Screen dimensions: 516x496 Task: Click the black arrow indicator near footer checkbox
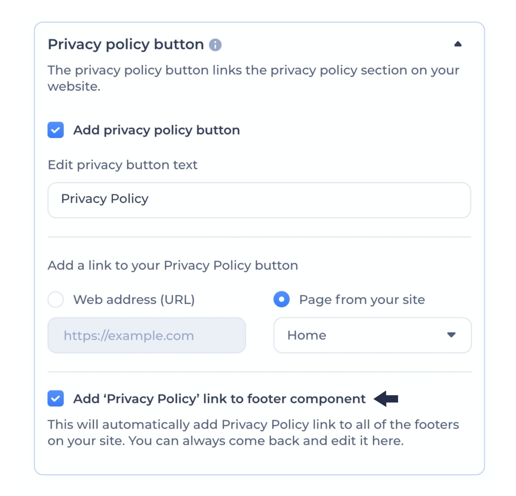(387, 399)
